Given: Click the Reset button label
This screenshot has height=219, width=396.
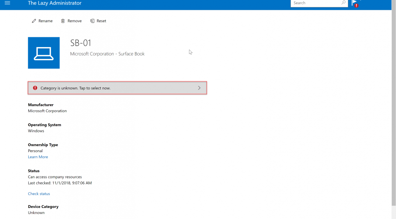Looking at the screenshot, I should [x=101, y=21].
